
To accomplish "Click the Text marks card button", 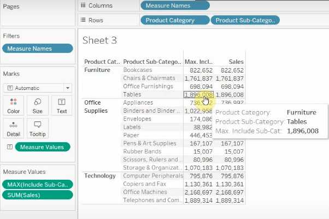I will (x=62, y=105).
